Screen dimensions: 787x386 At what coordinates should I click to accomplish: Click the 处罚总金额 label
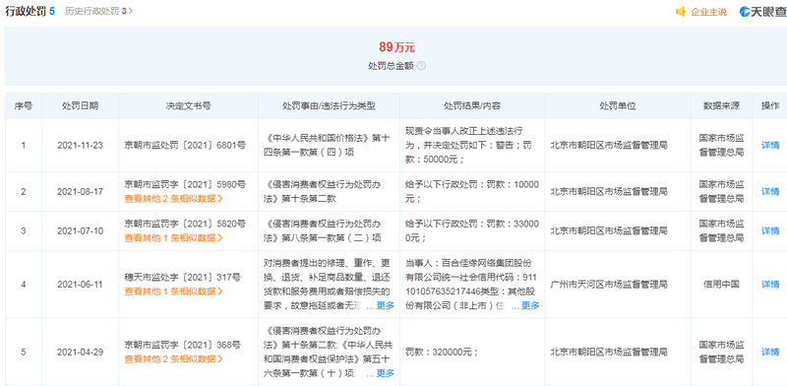pos(391,66)
